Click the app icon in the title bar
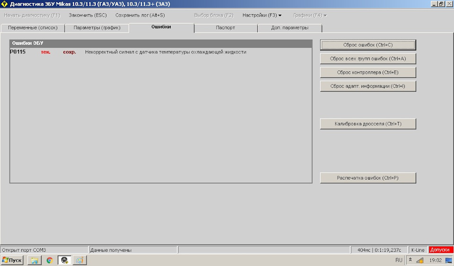The height and width of the screenshot is (266, 454). pos(4,4)
